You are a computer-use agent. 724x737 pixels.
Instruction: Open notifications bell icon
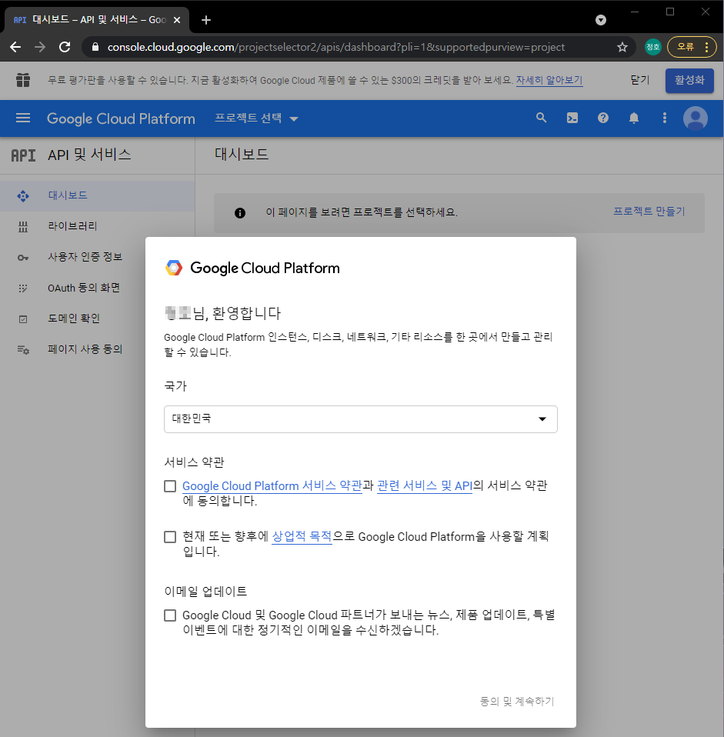(634, 118)
